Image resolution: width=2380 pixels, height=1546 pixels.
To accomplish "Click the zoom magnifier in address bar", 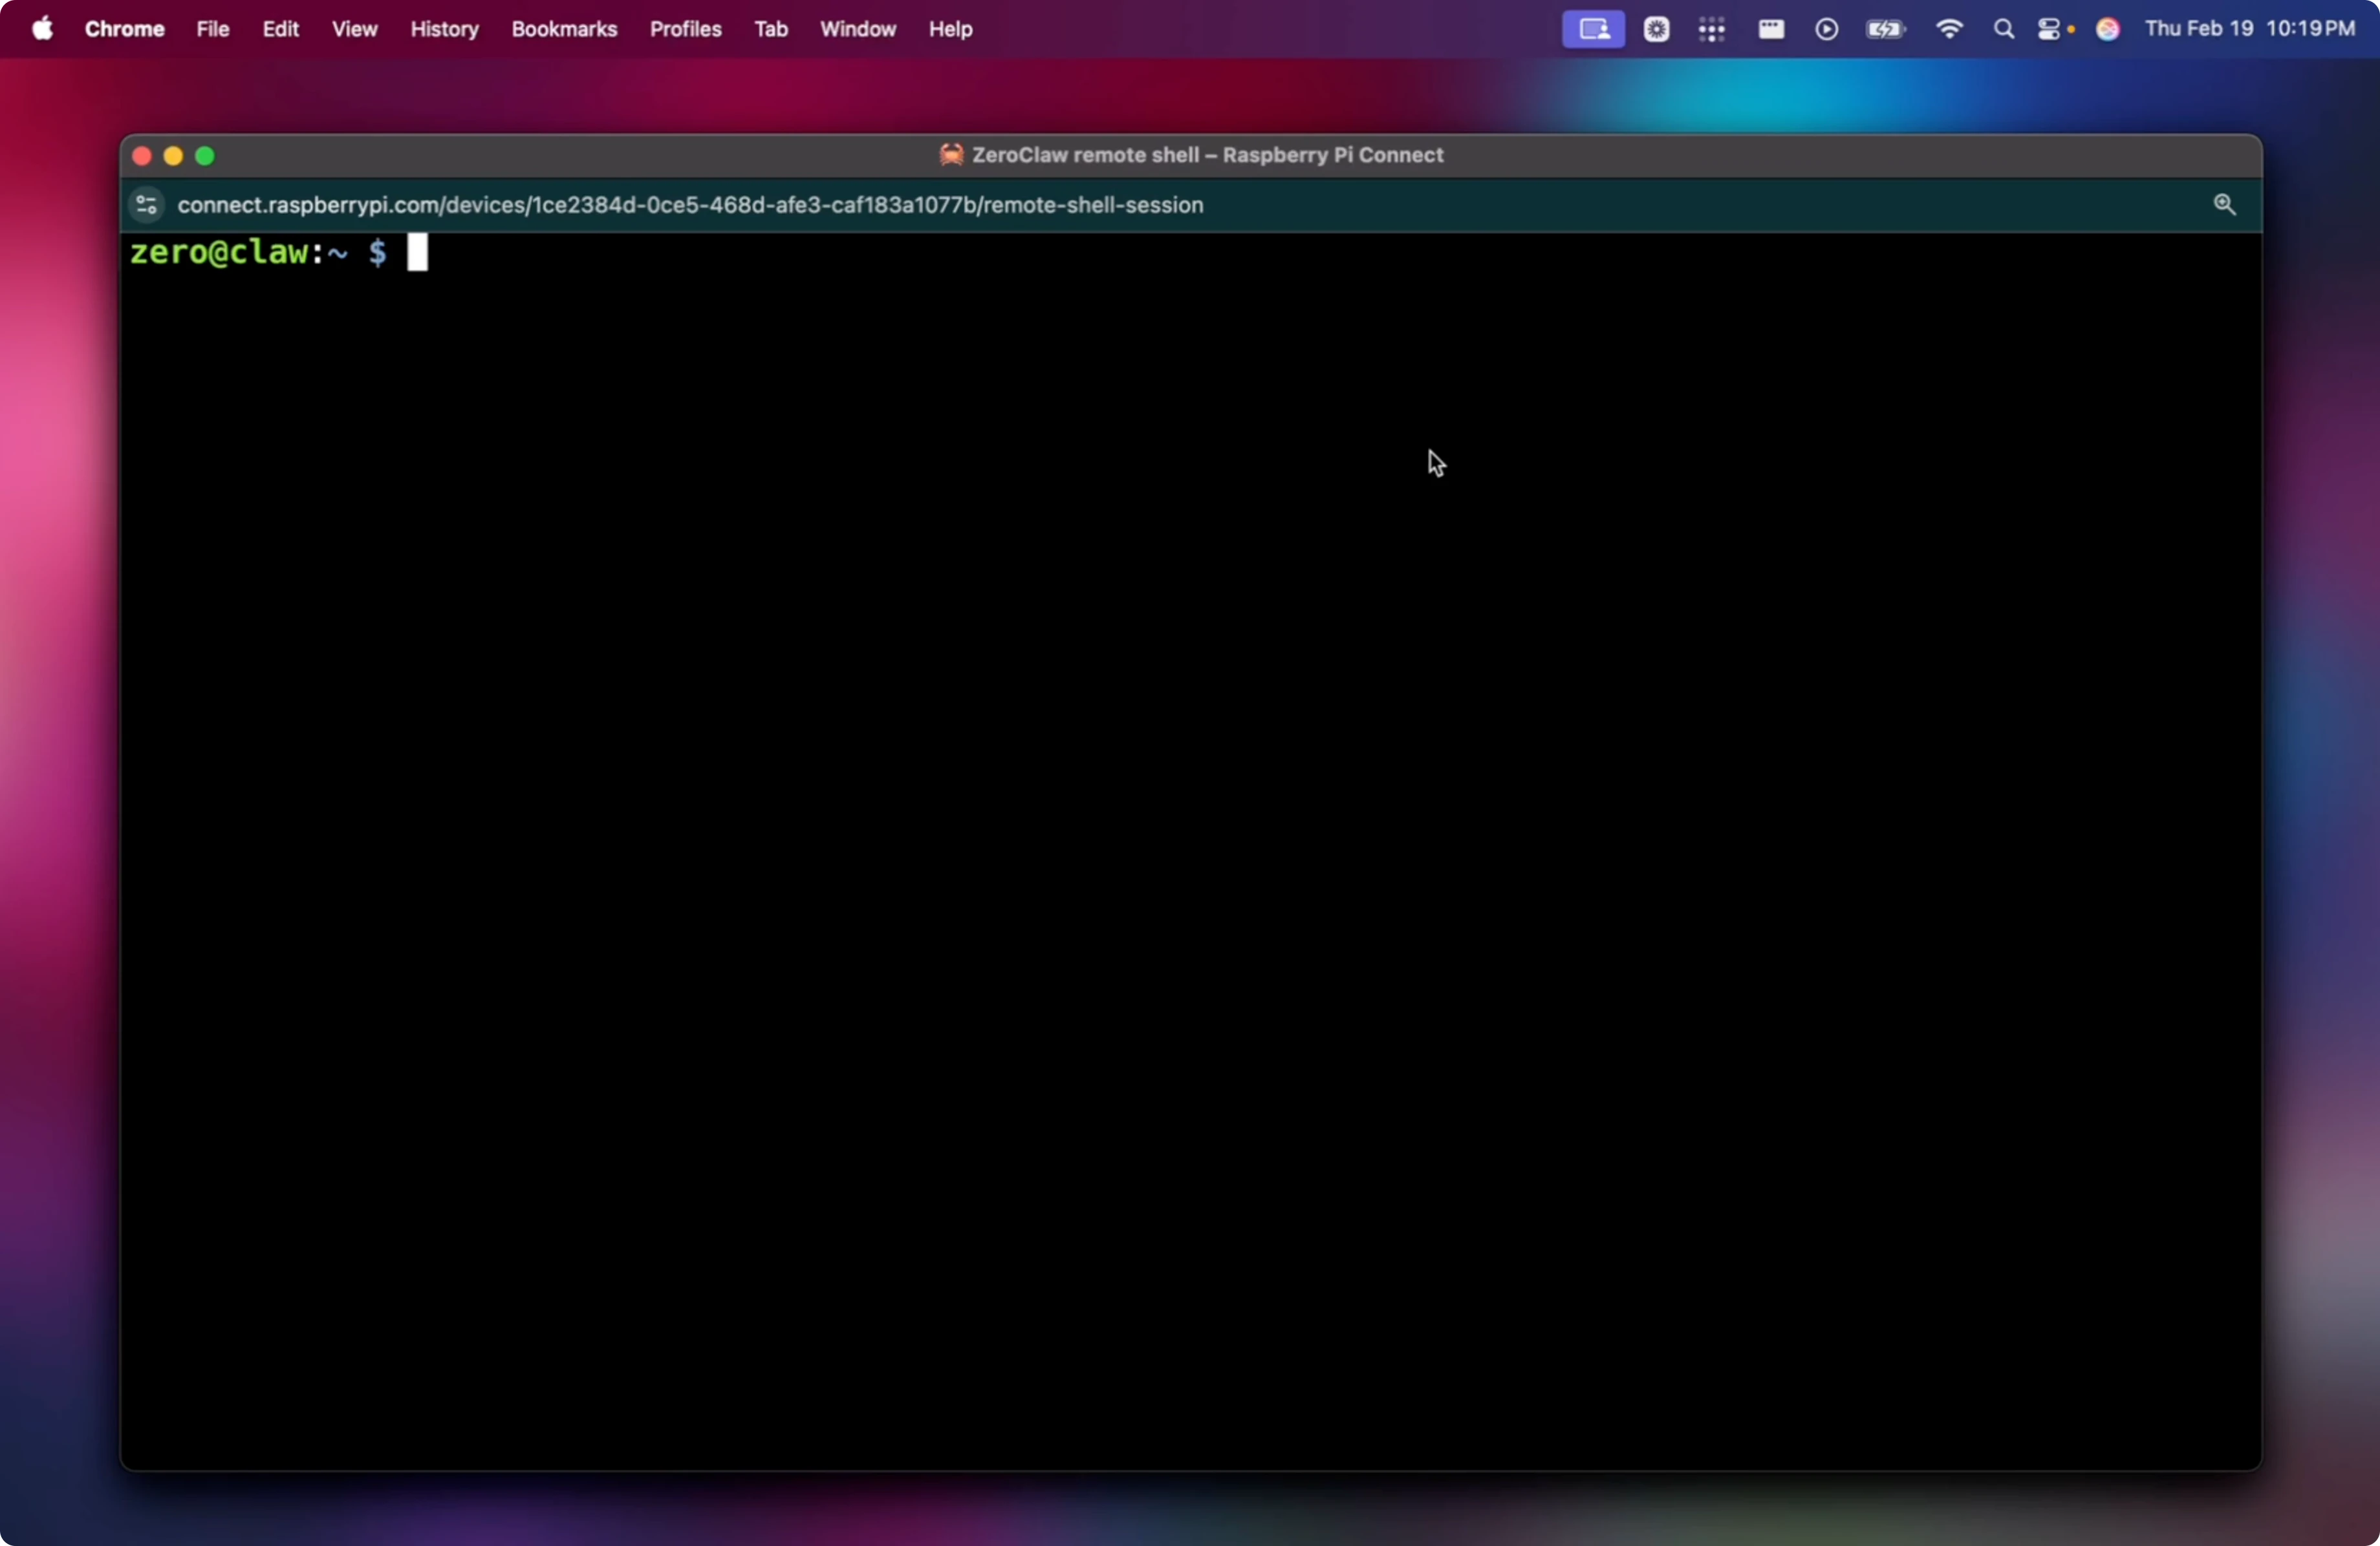I will tap(2224, 205).
